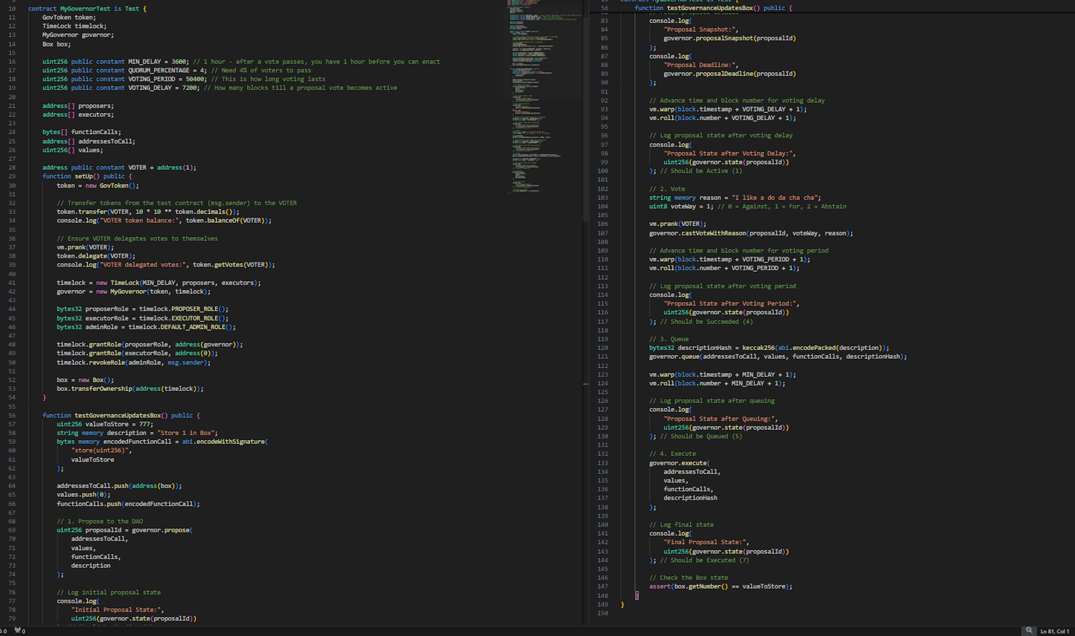Place cursor on MIN_DELAY constant declaration
Viewport: 1075px width, 636px height.
[x=144, y=62]
